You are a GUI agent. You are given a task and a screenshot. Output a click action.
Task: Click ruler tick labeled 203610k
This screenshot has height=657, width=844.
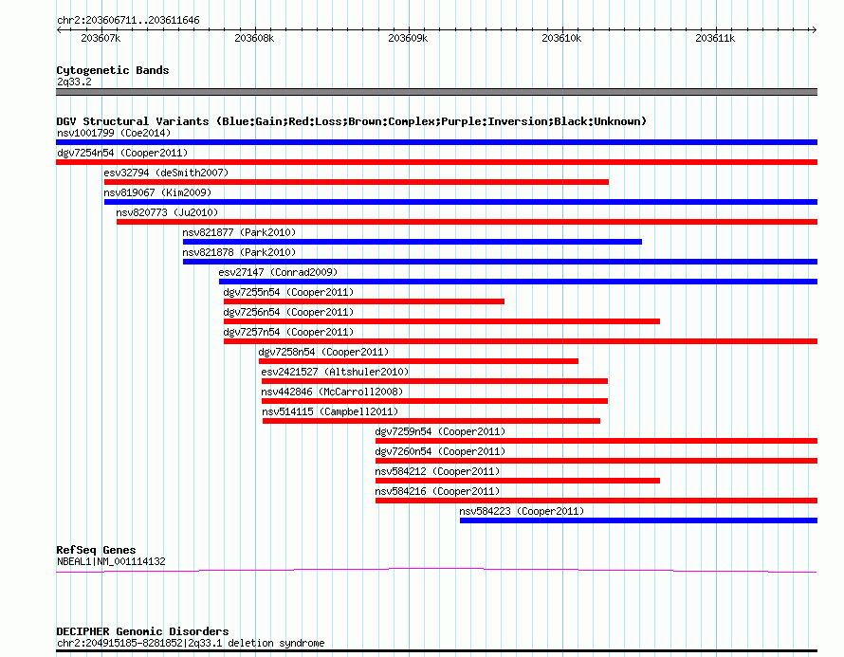coord(561,38)
